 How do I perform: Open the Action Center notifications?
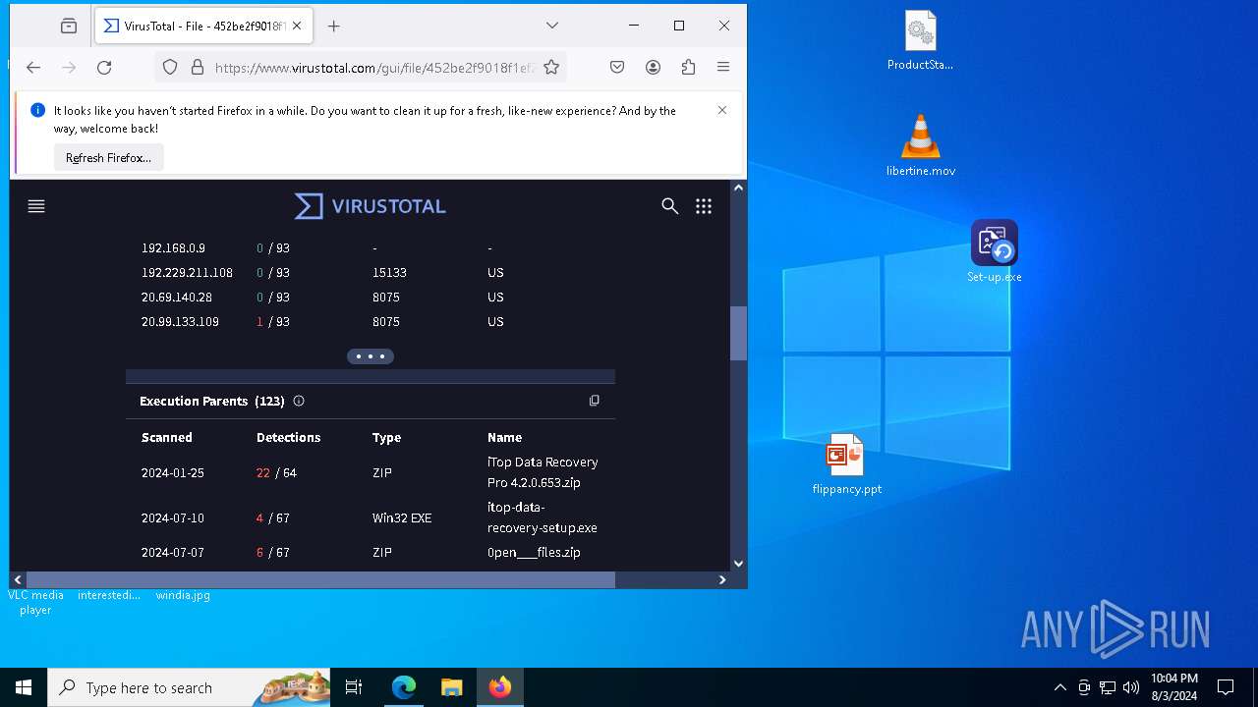[1226, 687]
